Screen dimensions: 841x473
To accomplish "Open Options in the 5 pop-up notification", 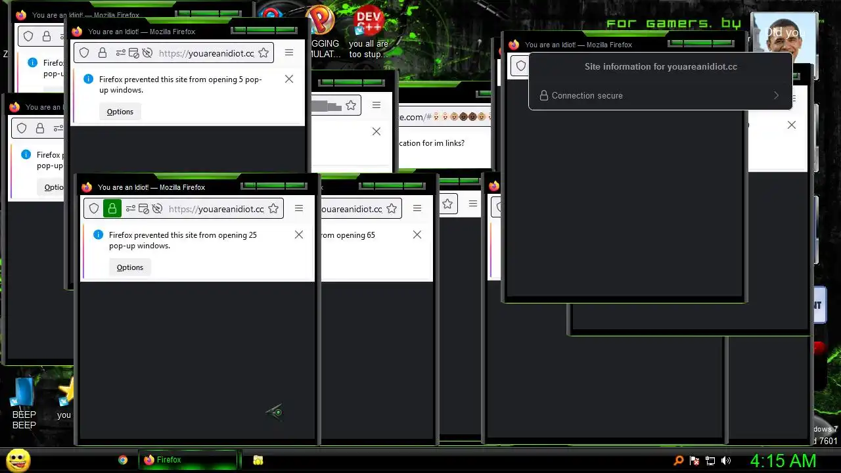I will [x=120, y=112].
